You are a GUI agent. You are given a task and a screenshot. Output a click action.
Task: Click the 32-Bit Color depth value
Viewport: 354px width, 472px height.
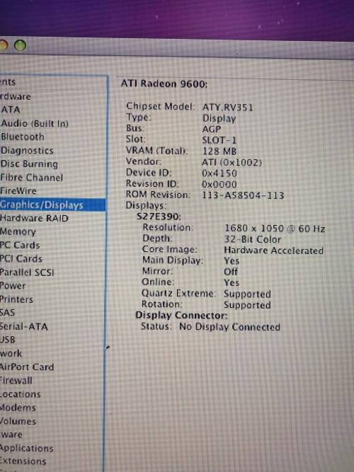coord(253,240)
